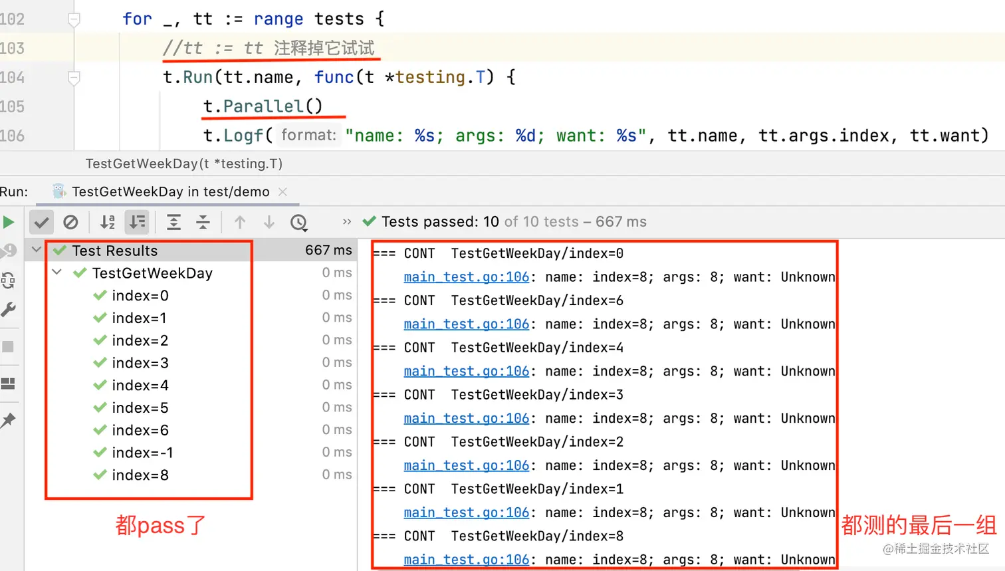This screenshot has width=1005, height=571.
Task: Collapse the Test Results root node
Action: 37,250
